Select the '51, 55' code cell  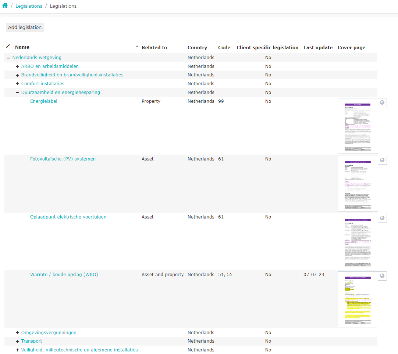click(x=225, y=274)
